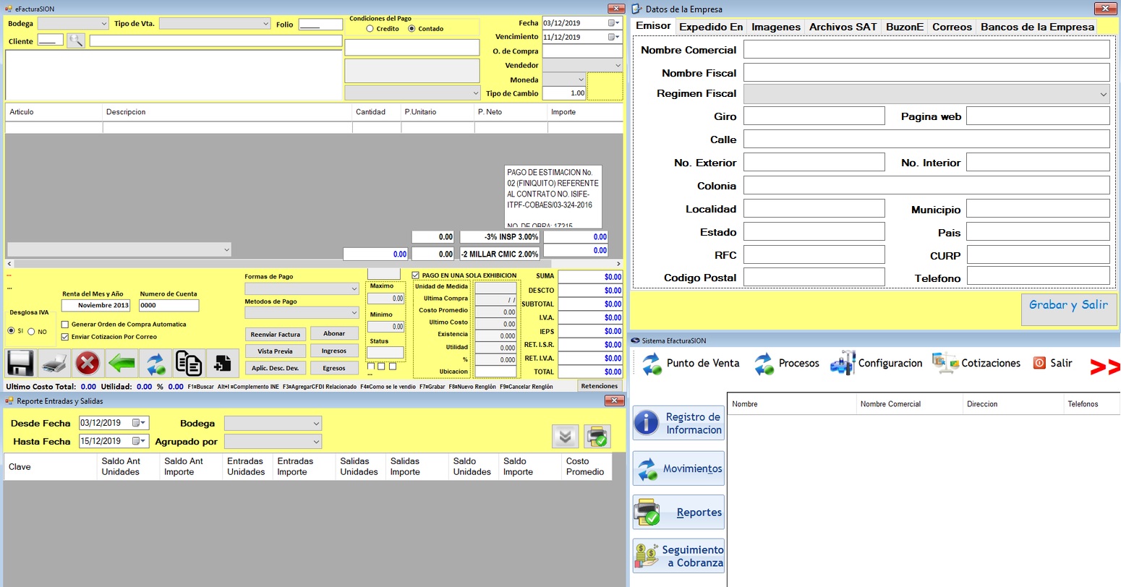Click the Retenciones button
This screenshot has height=587, width=1121.
click(600, 386)
